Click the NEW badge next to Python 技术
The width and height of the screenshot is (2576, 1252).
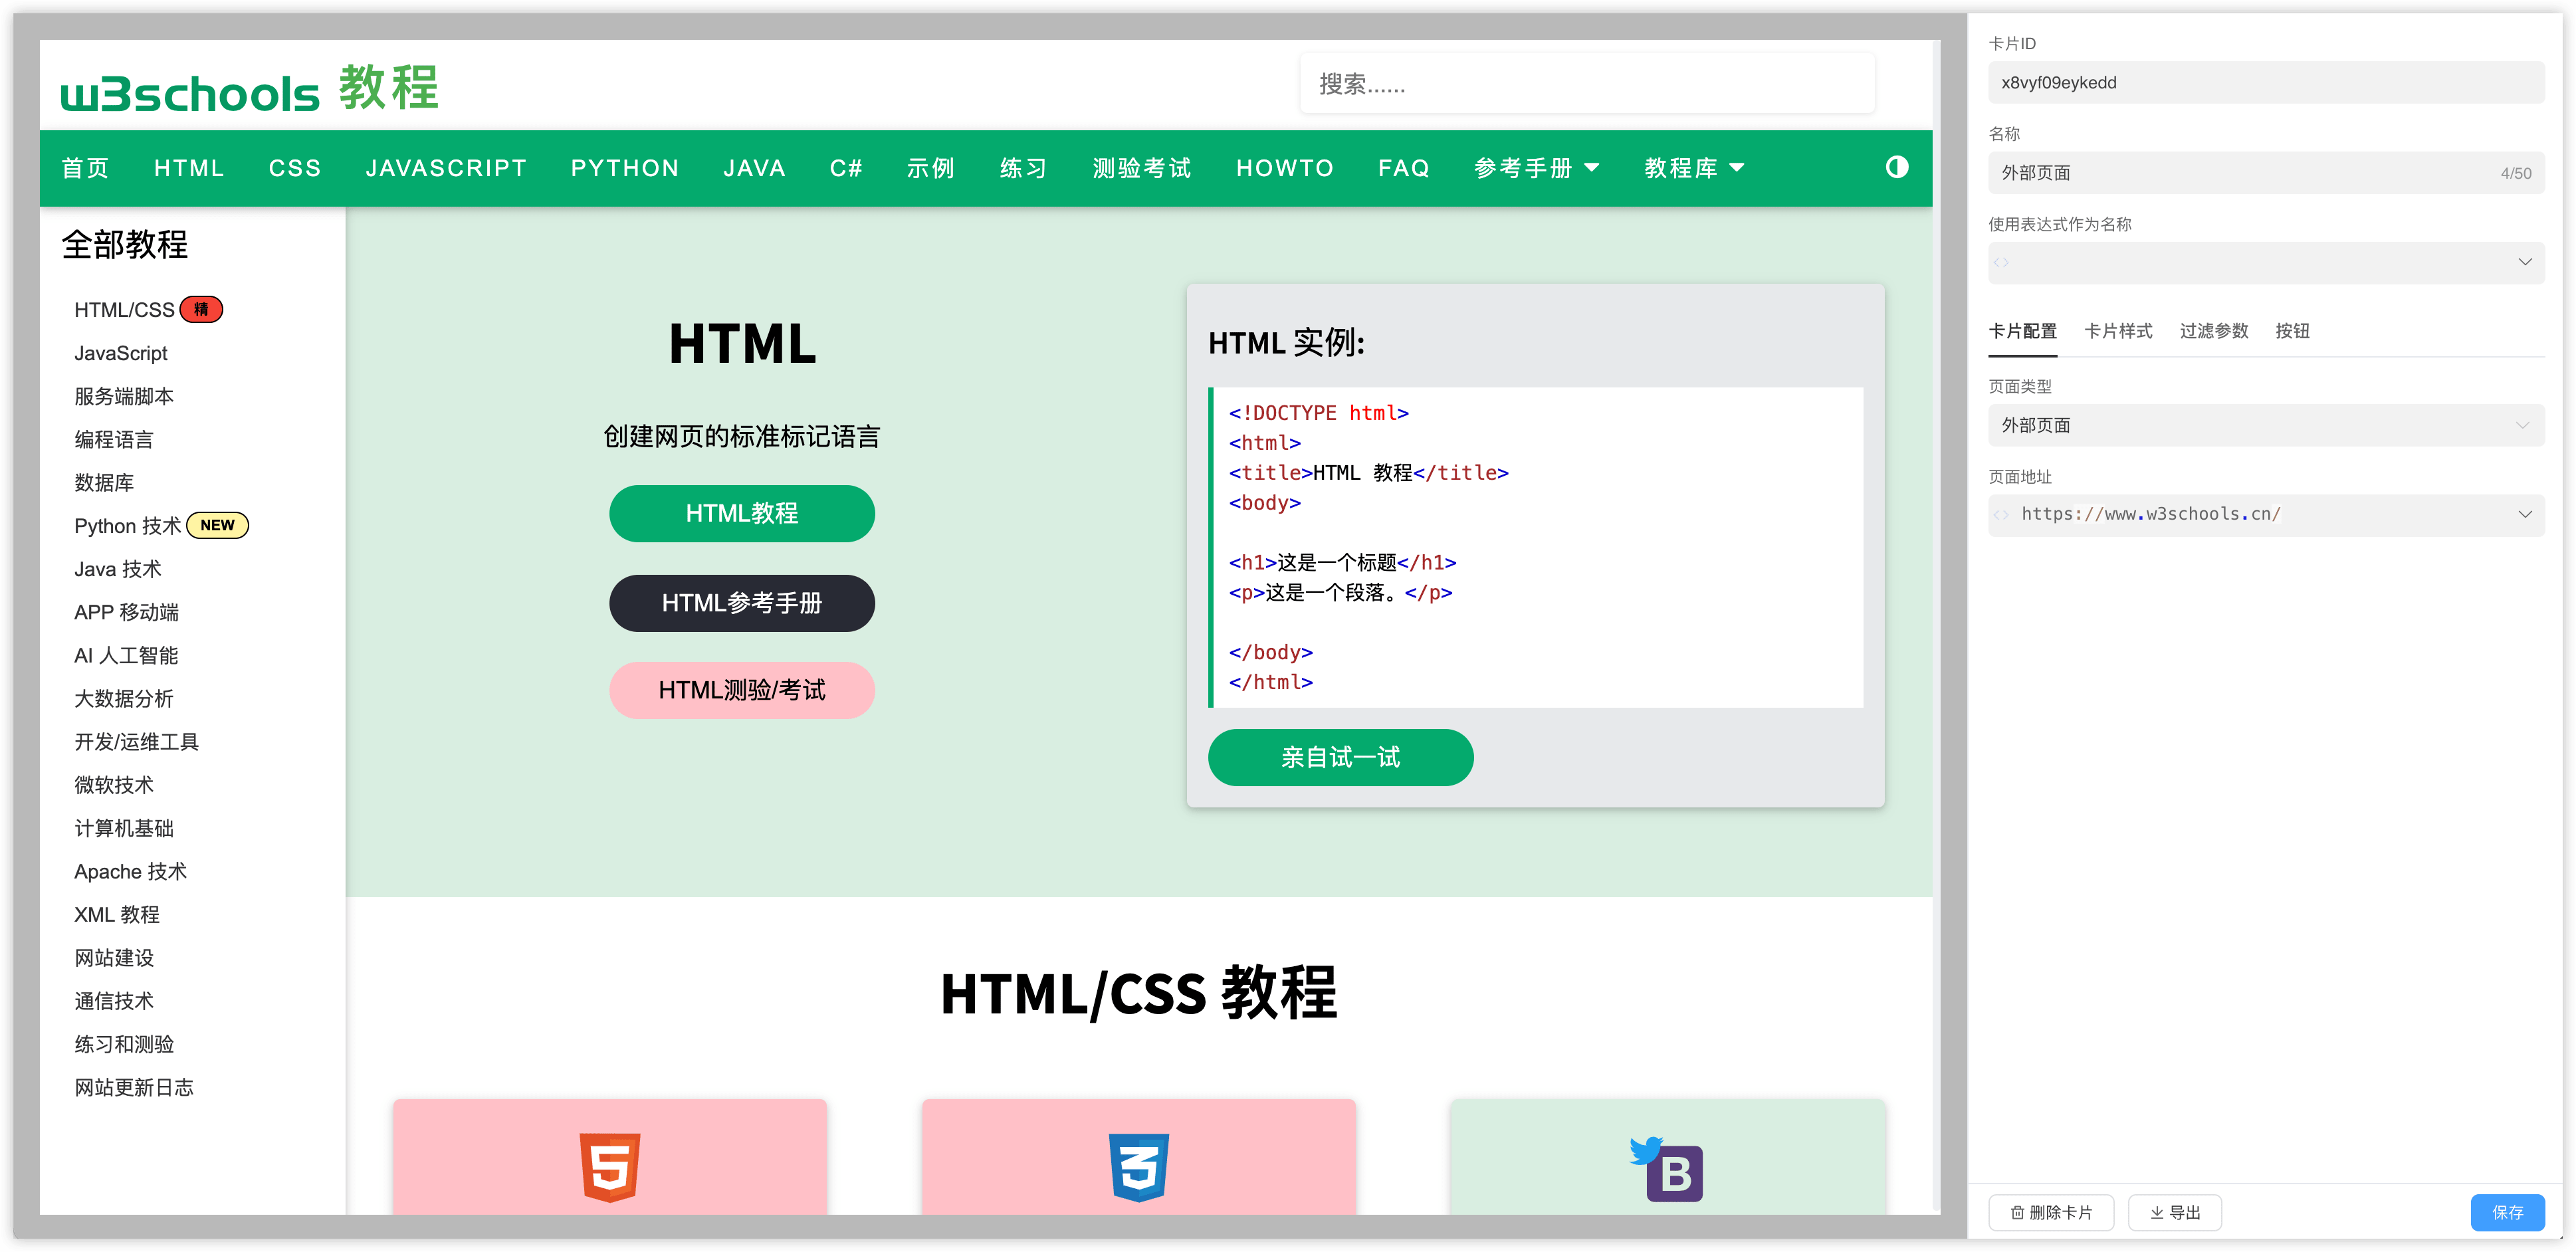pos(217,524)
